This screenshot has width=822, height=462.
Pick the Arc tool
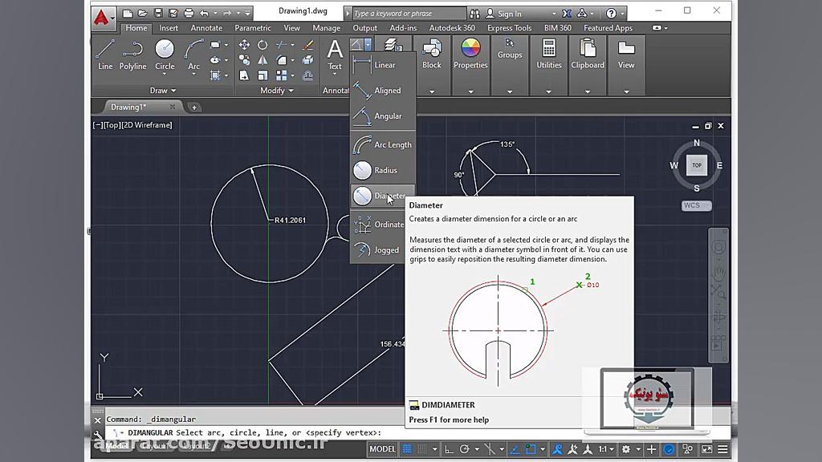point(194,55)
